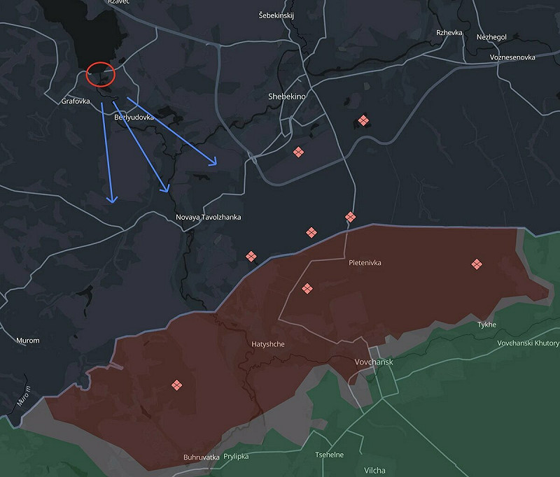The width and height of the screenshot is (560, 477).
Task: Click the red circle annotation near Grafovka
Action: tap(100, 73)
